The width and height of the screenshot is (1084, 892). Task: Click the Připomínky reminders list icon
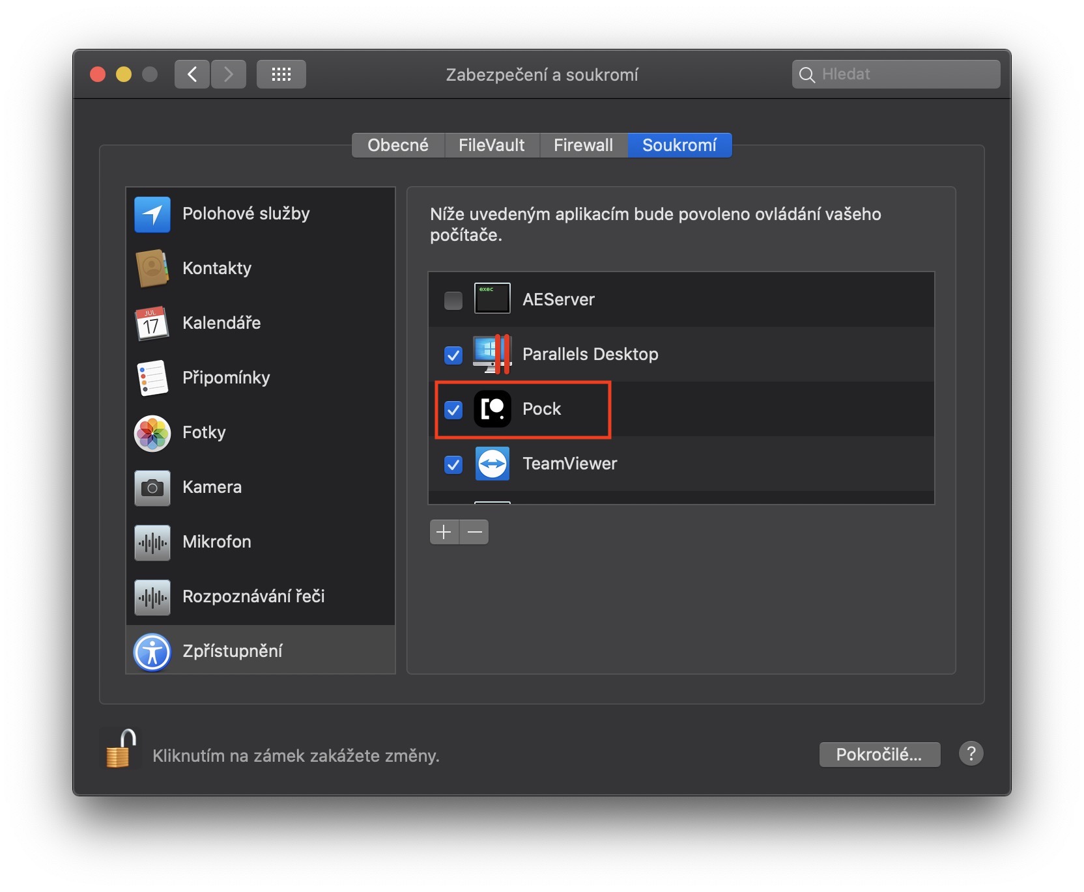152,378
